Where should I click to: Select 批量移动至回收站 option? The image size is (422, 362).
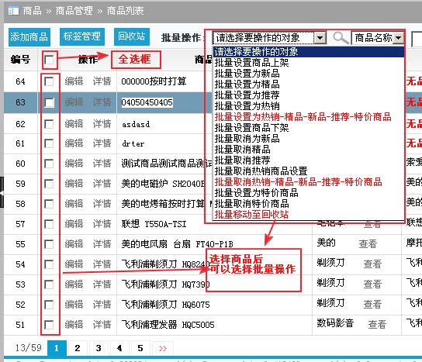click(251, 215)
